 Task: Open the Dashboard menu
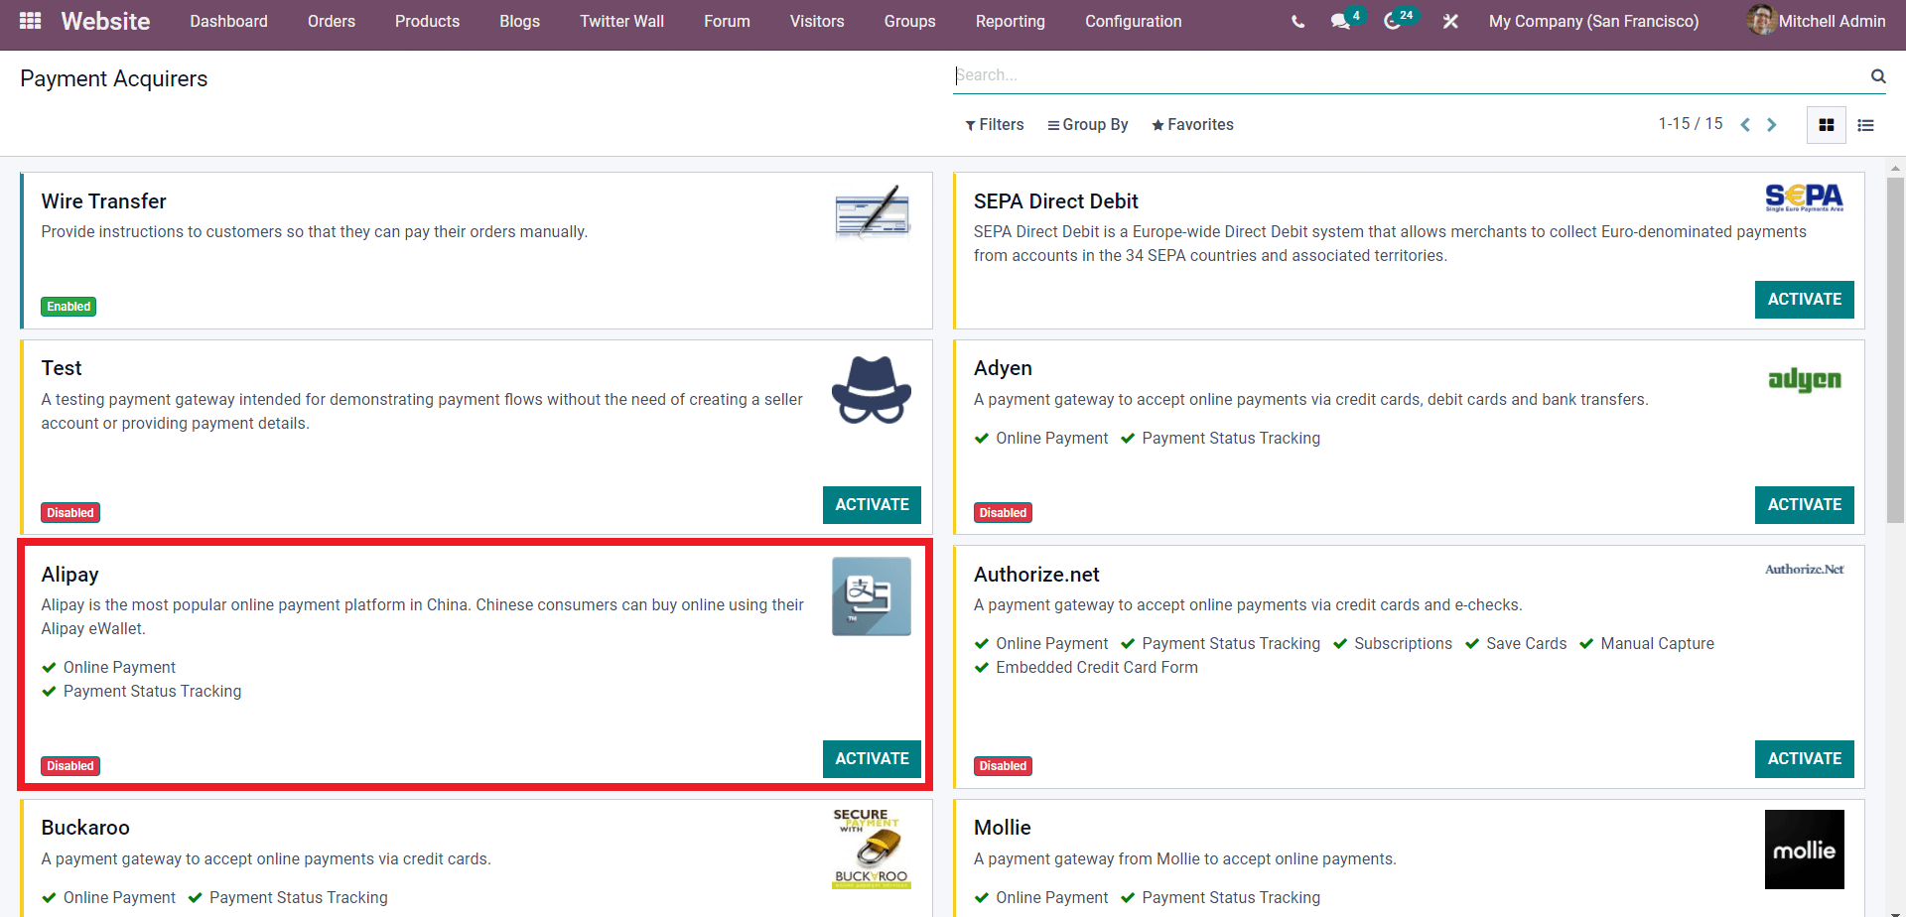228,21
